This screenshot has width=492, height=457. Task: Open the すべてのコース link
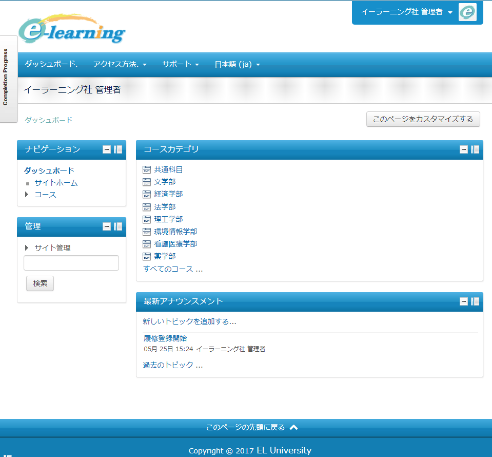[169, 268]
